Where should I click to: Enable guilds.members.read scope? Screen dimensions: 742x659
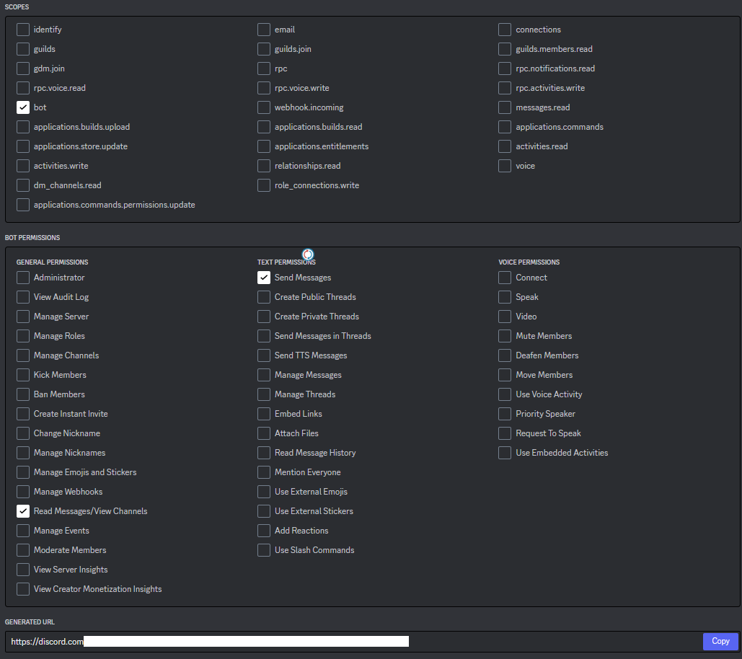click(505, 49)
